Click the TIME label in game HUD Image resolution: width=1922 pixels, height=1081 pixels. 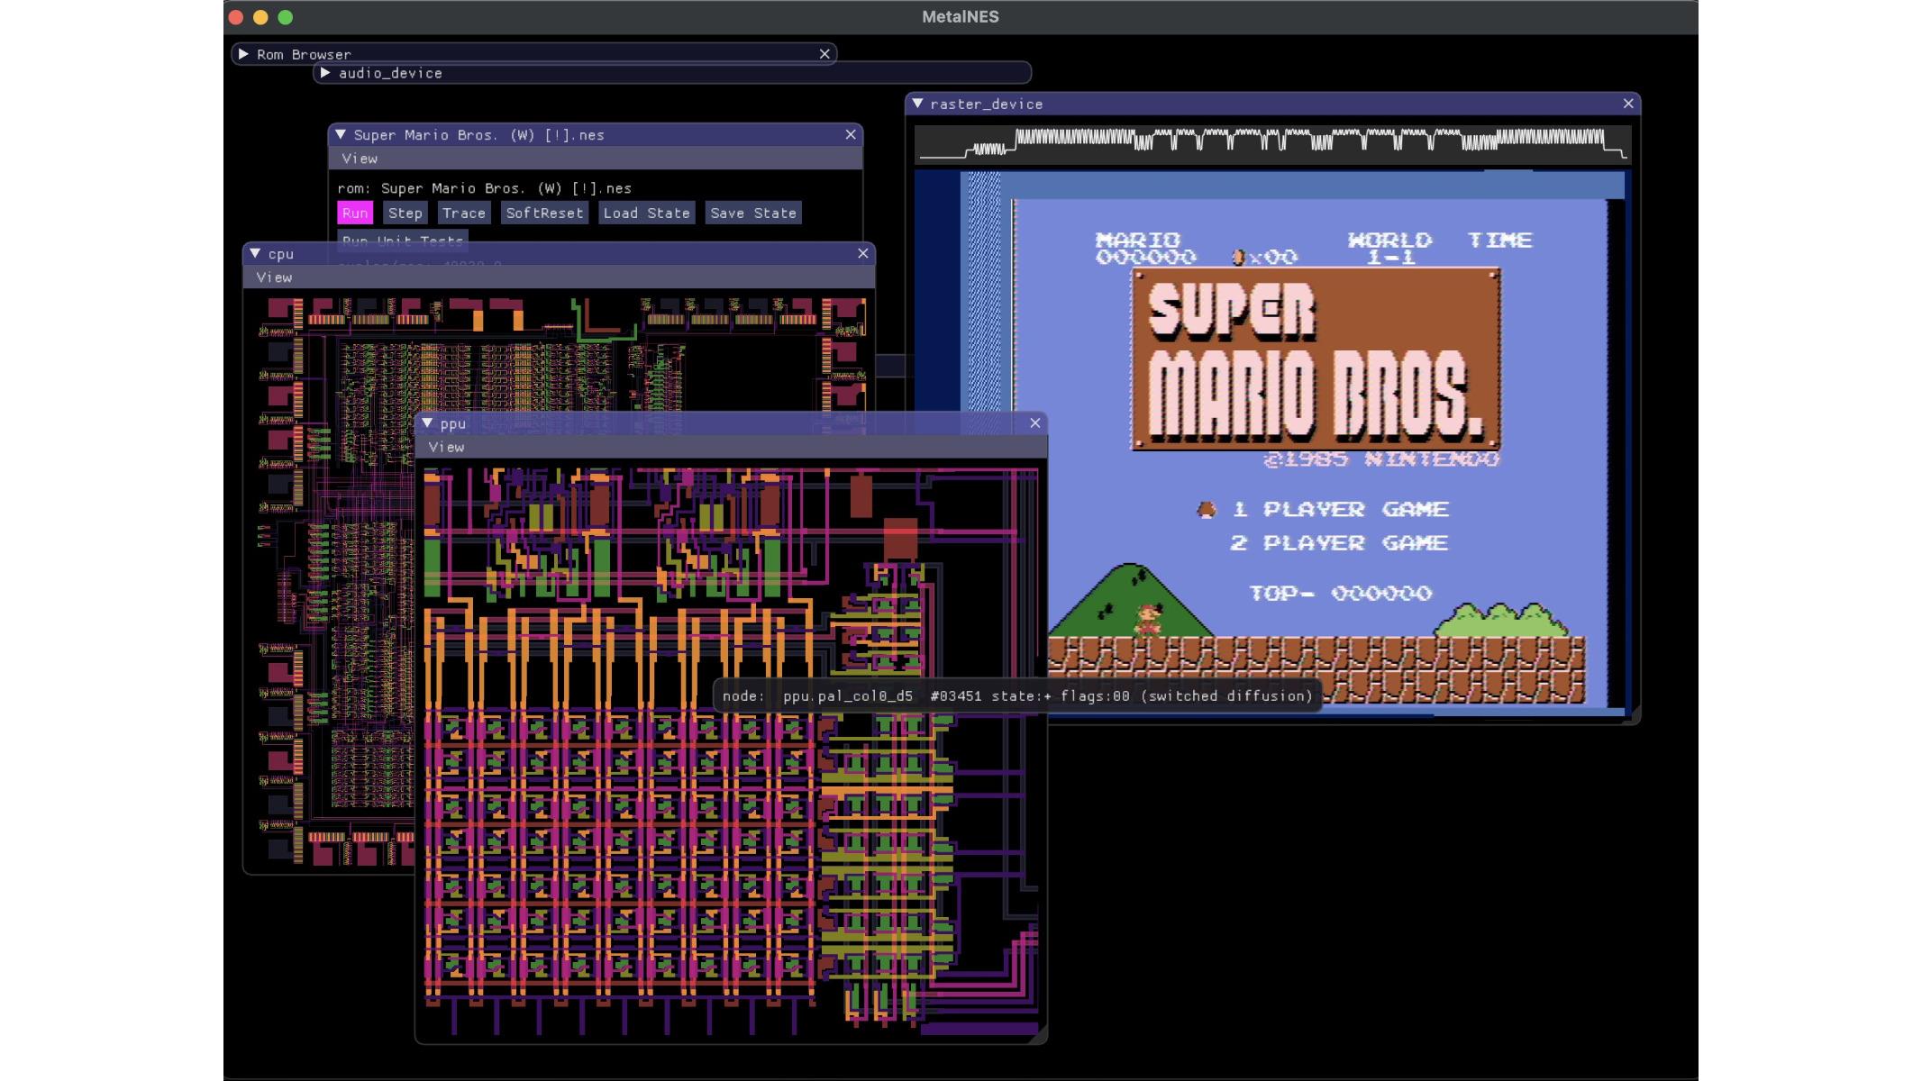coord(1499,241)
